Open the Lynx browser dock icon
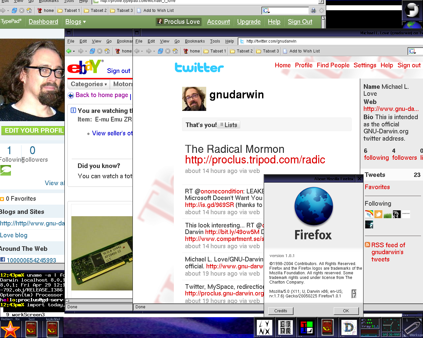 click(264, 328)
